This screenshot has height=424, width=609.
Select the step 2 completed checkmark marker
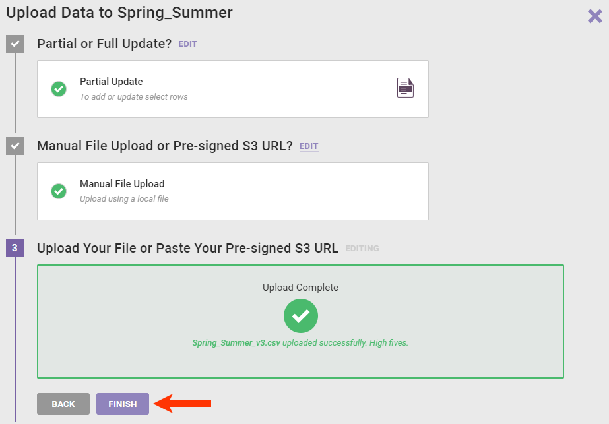(x=15, y=146)
